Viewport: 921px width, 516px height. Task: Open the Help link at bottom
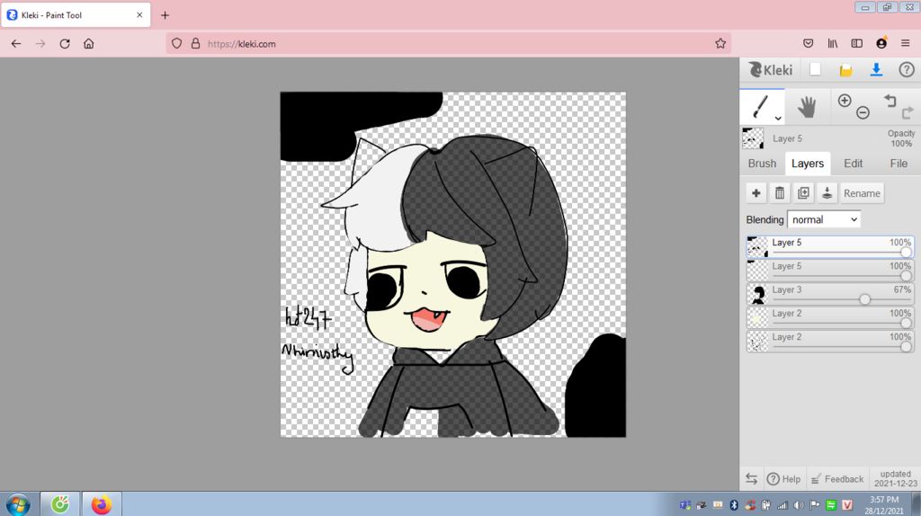coord(784,479)
